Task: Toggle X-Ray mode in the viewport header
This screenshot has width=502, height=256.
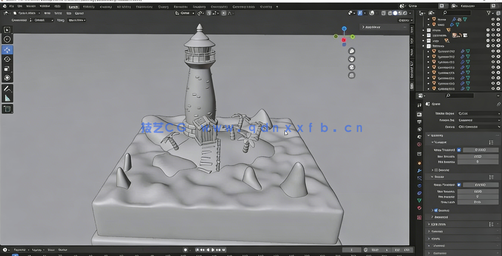Action: [384, 13]
